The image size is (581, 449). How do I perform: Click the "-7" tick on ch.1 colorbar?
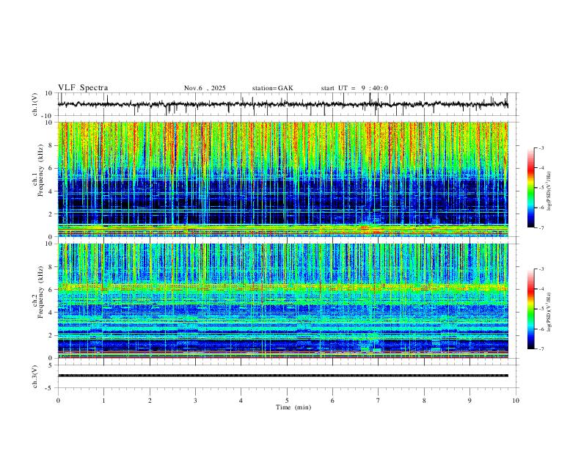(541, 228)
